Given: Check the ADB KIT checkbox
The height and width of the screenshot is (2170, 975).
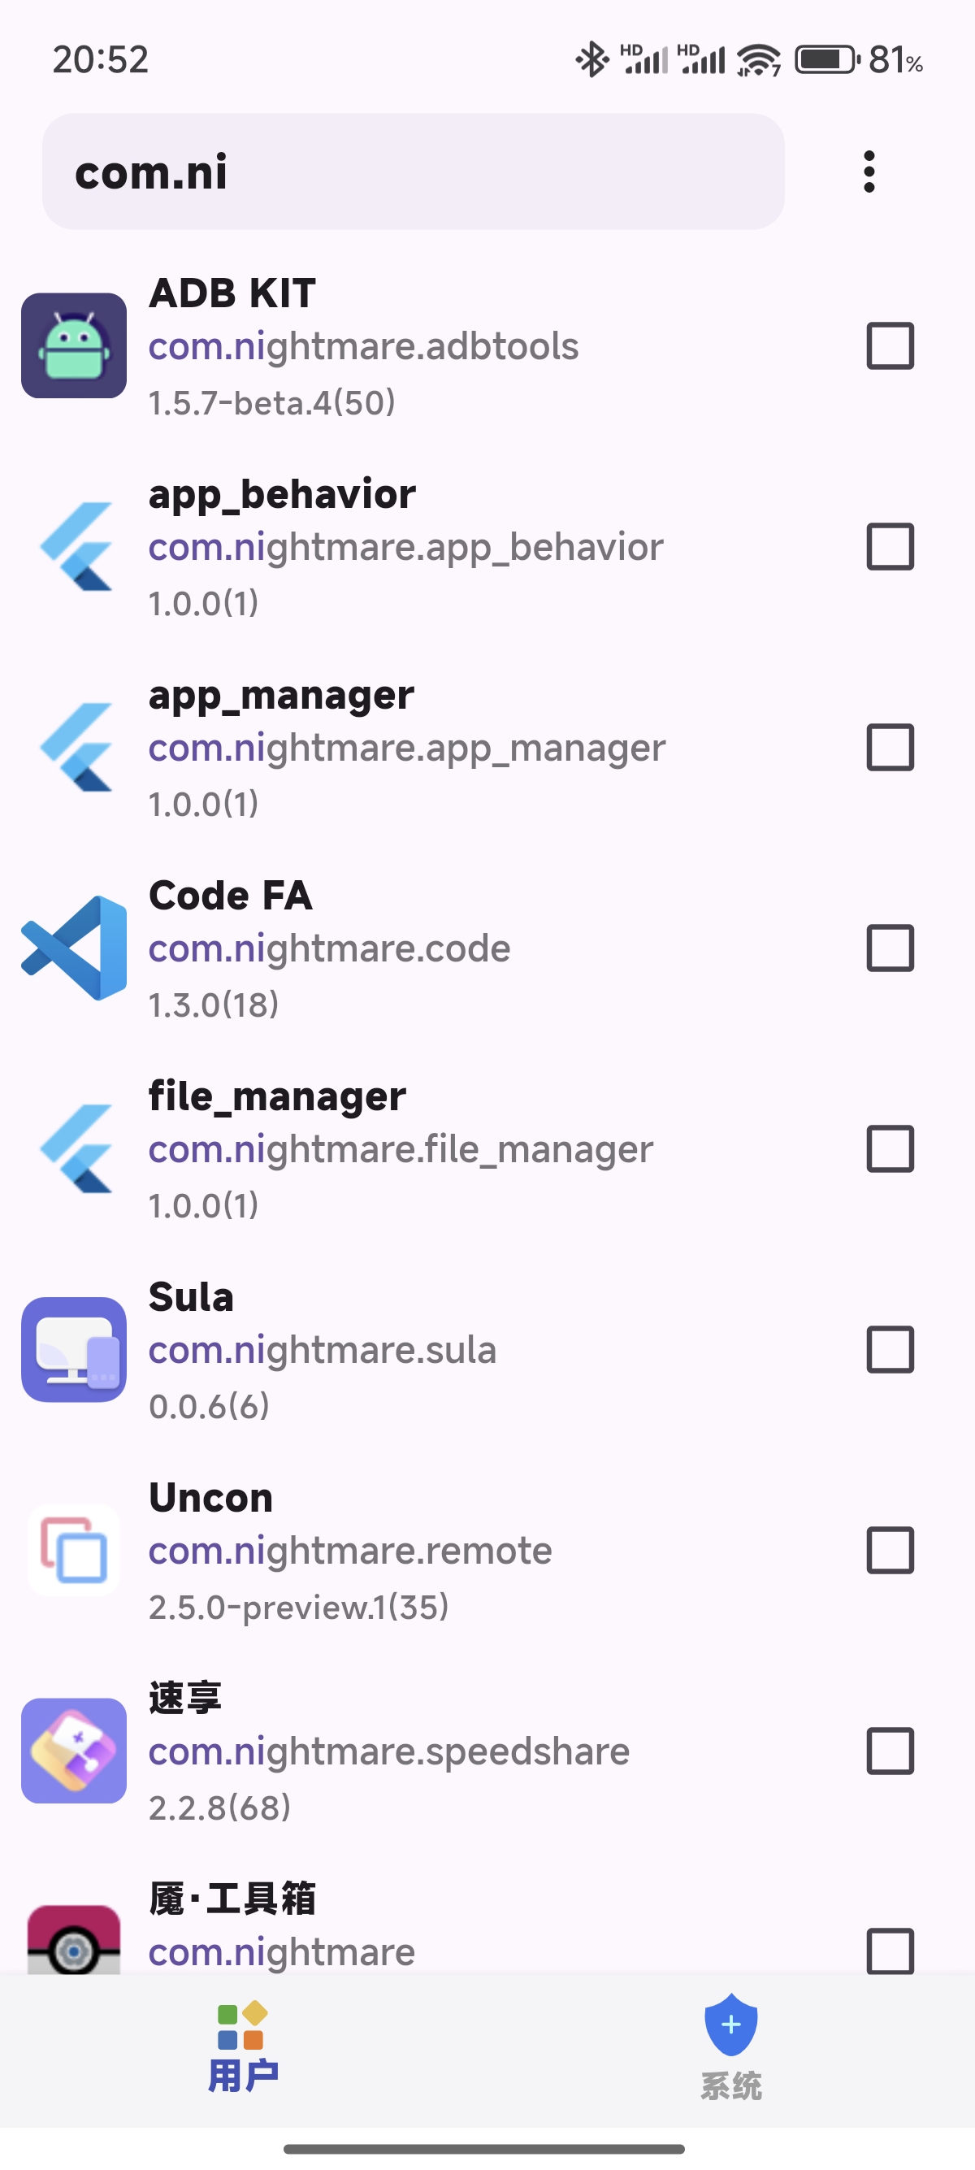Looking at the screenshot, I should click(x=890, y=345).
